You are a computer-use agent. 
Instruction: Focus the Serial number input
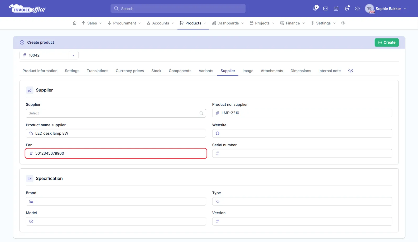(302, 153)
